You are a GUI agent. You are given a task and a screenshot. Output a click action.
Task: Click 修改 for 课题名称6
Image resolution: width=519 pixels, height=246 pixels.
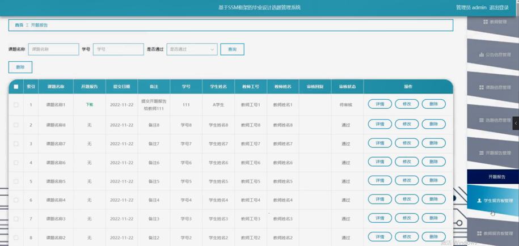(x=407, y=162)
